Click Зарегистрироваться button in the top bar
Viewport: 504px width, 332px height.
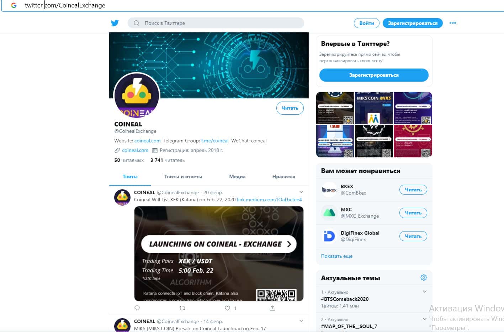click(x=413, y=23)
